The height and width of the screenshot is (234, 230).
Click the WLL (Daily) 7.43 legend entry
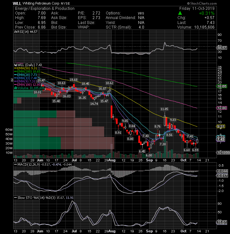pyautogui.click(x=30, y=65)
